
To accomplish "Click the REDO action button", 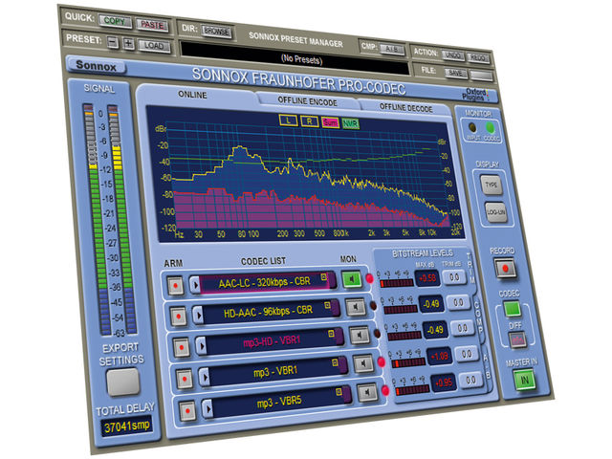I will (x=478, y=57).
